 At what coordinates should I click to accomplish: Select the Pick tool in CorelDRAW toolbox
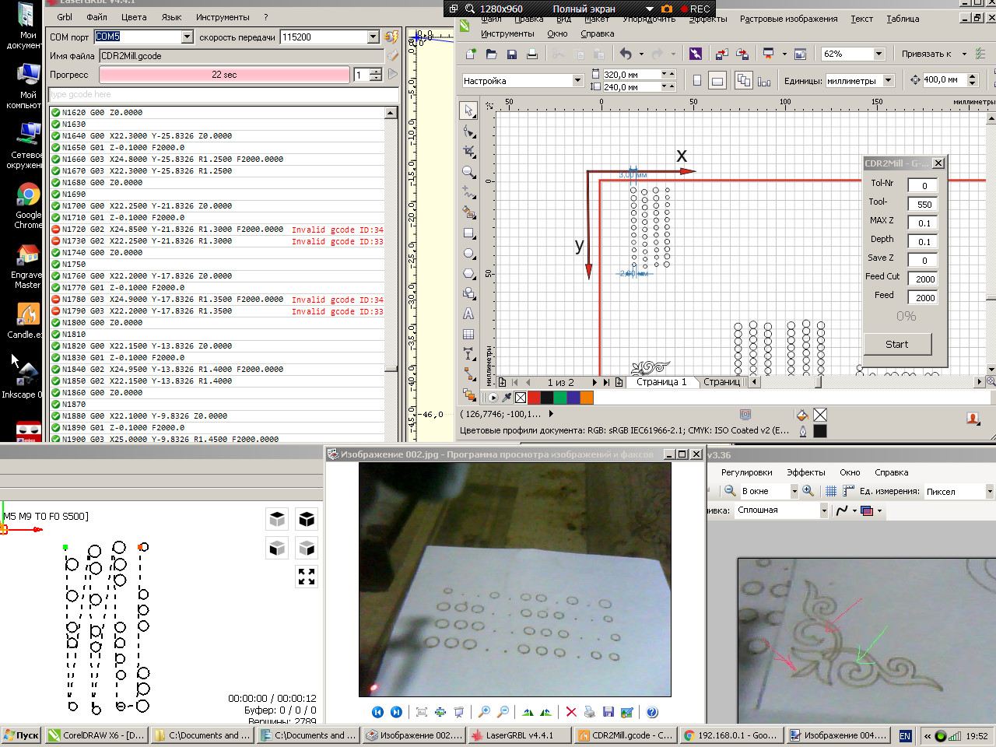(468, 110)
